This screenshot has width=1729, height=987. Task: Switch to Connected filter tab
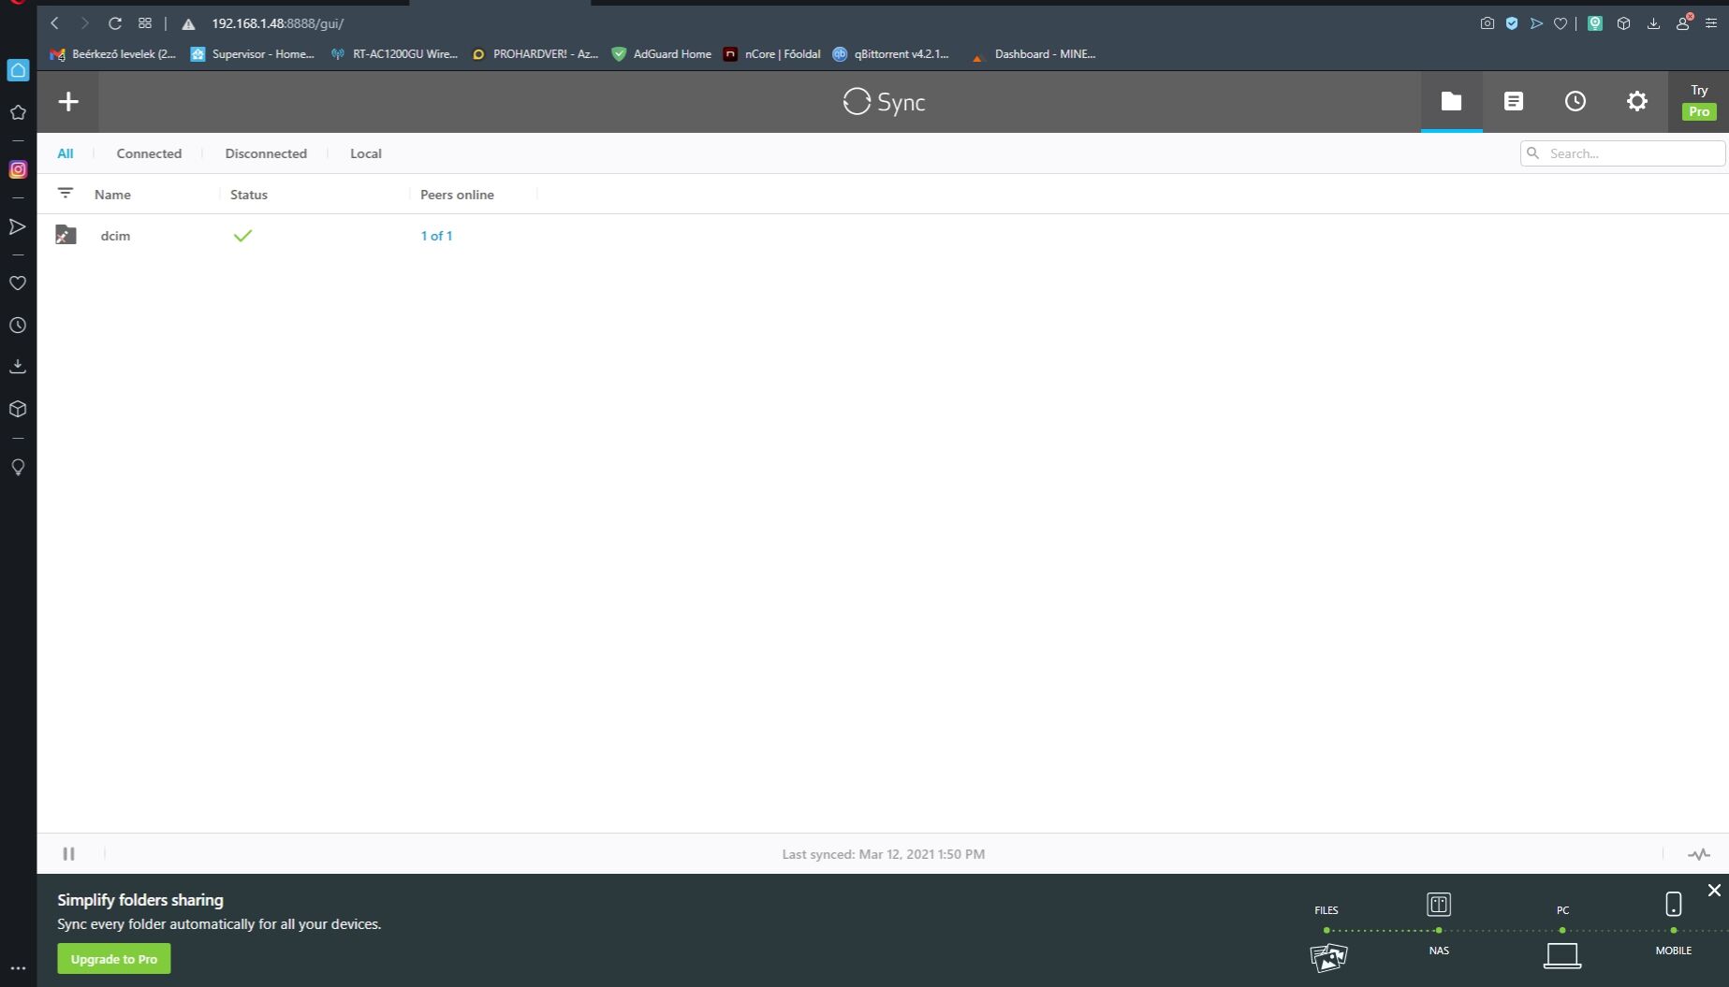tap(149, 153)
